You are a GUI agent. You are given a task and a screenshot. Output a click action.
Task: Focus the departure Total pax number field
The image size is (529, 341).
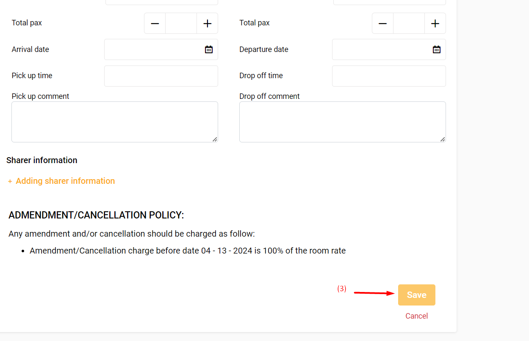pyautogui.click(x=409, y=24)
